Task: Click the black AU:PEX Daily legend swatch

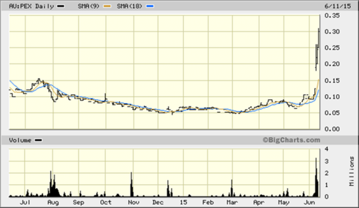Action: coord(60,7)
